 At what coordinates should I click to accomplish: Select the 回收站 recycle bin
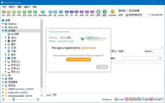coord(10,85)
